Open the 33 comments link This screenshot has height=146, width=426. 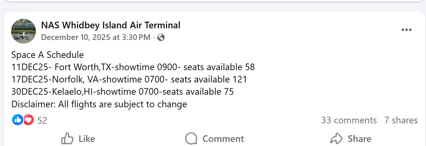click(x=349, y=120)
